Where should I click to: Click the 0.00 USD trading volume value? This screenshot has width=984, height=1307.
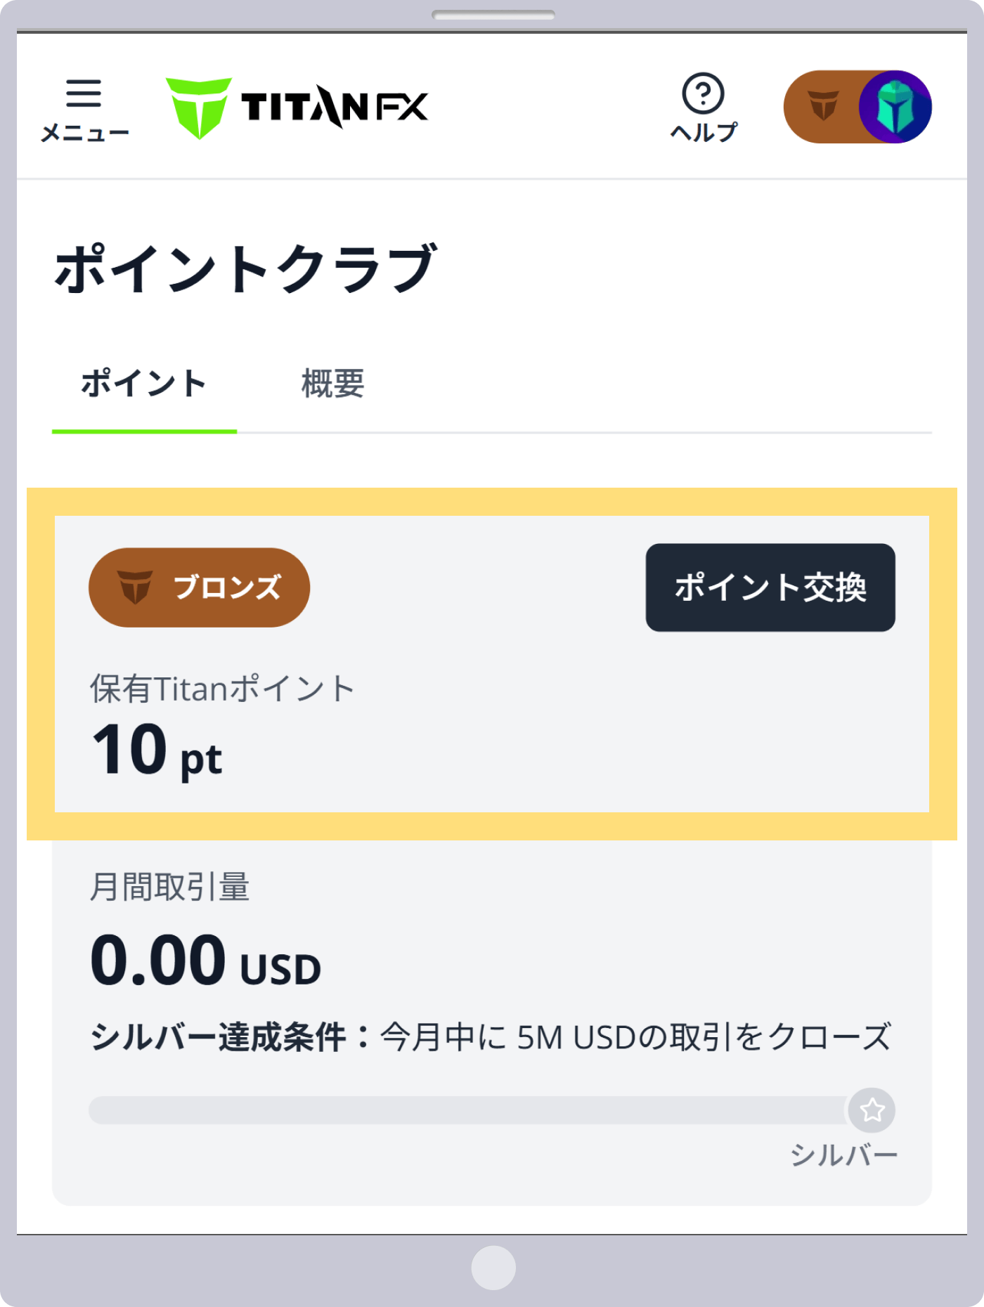coord(205,961)
